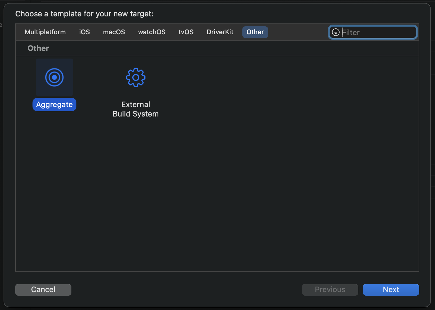The image size is (435, 310).
Task: Switch to the macOS tab
Action: click(114, 32)
